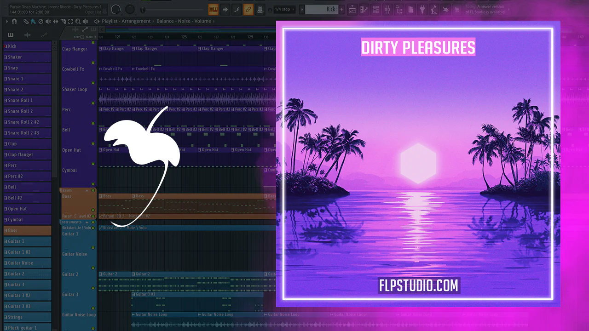The image size is (589, 331).
Task: Select the playlist Zoom tool
Action: (x=78, y=21)
